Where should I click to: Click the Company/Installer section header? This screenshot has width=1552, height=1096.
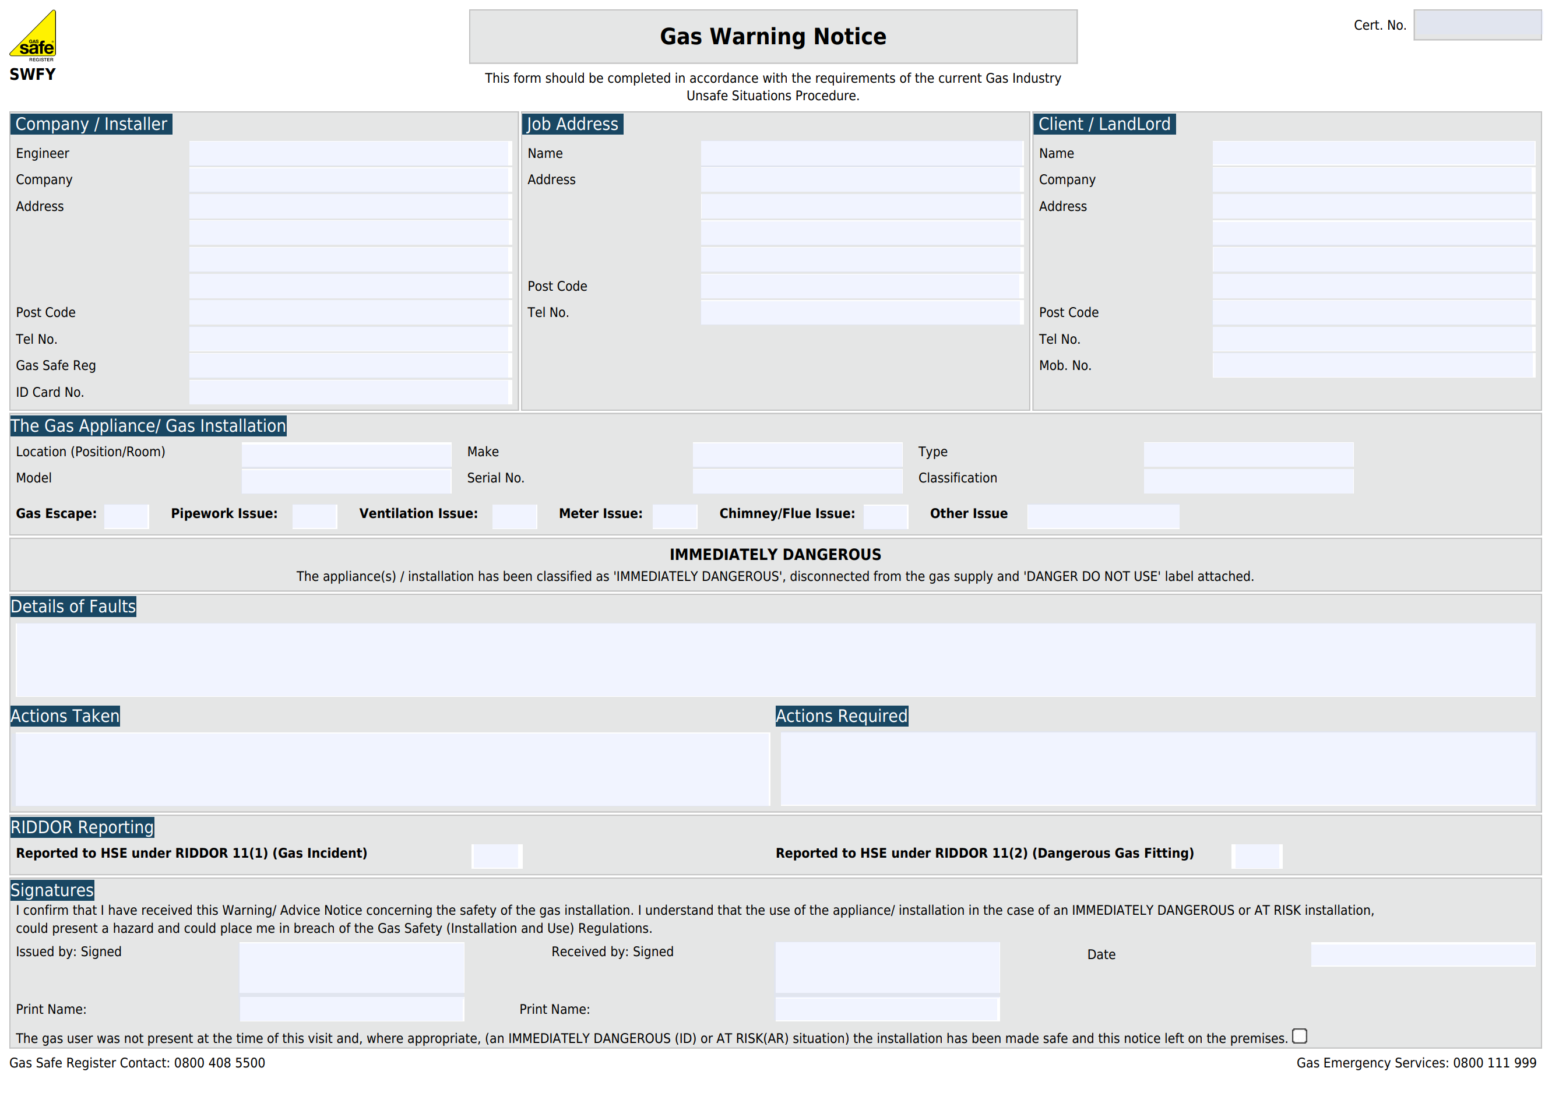pyautogui.click(x=93, y=125)
